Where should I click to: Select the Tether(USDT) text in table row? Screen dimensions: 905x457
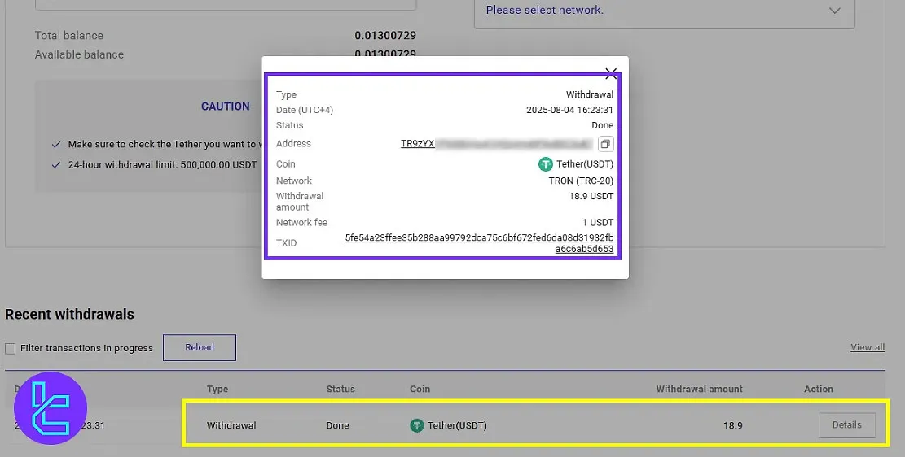[457, 425]
